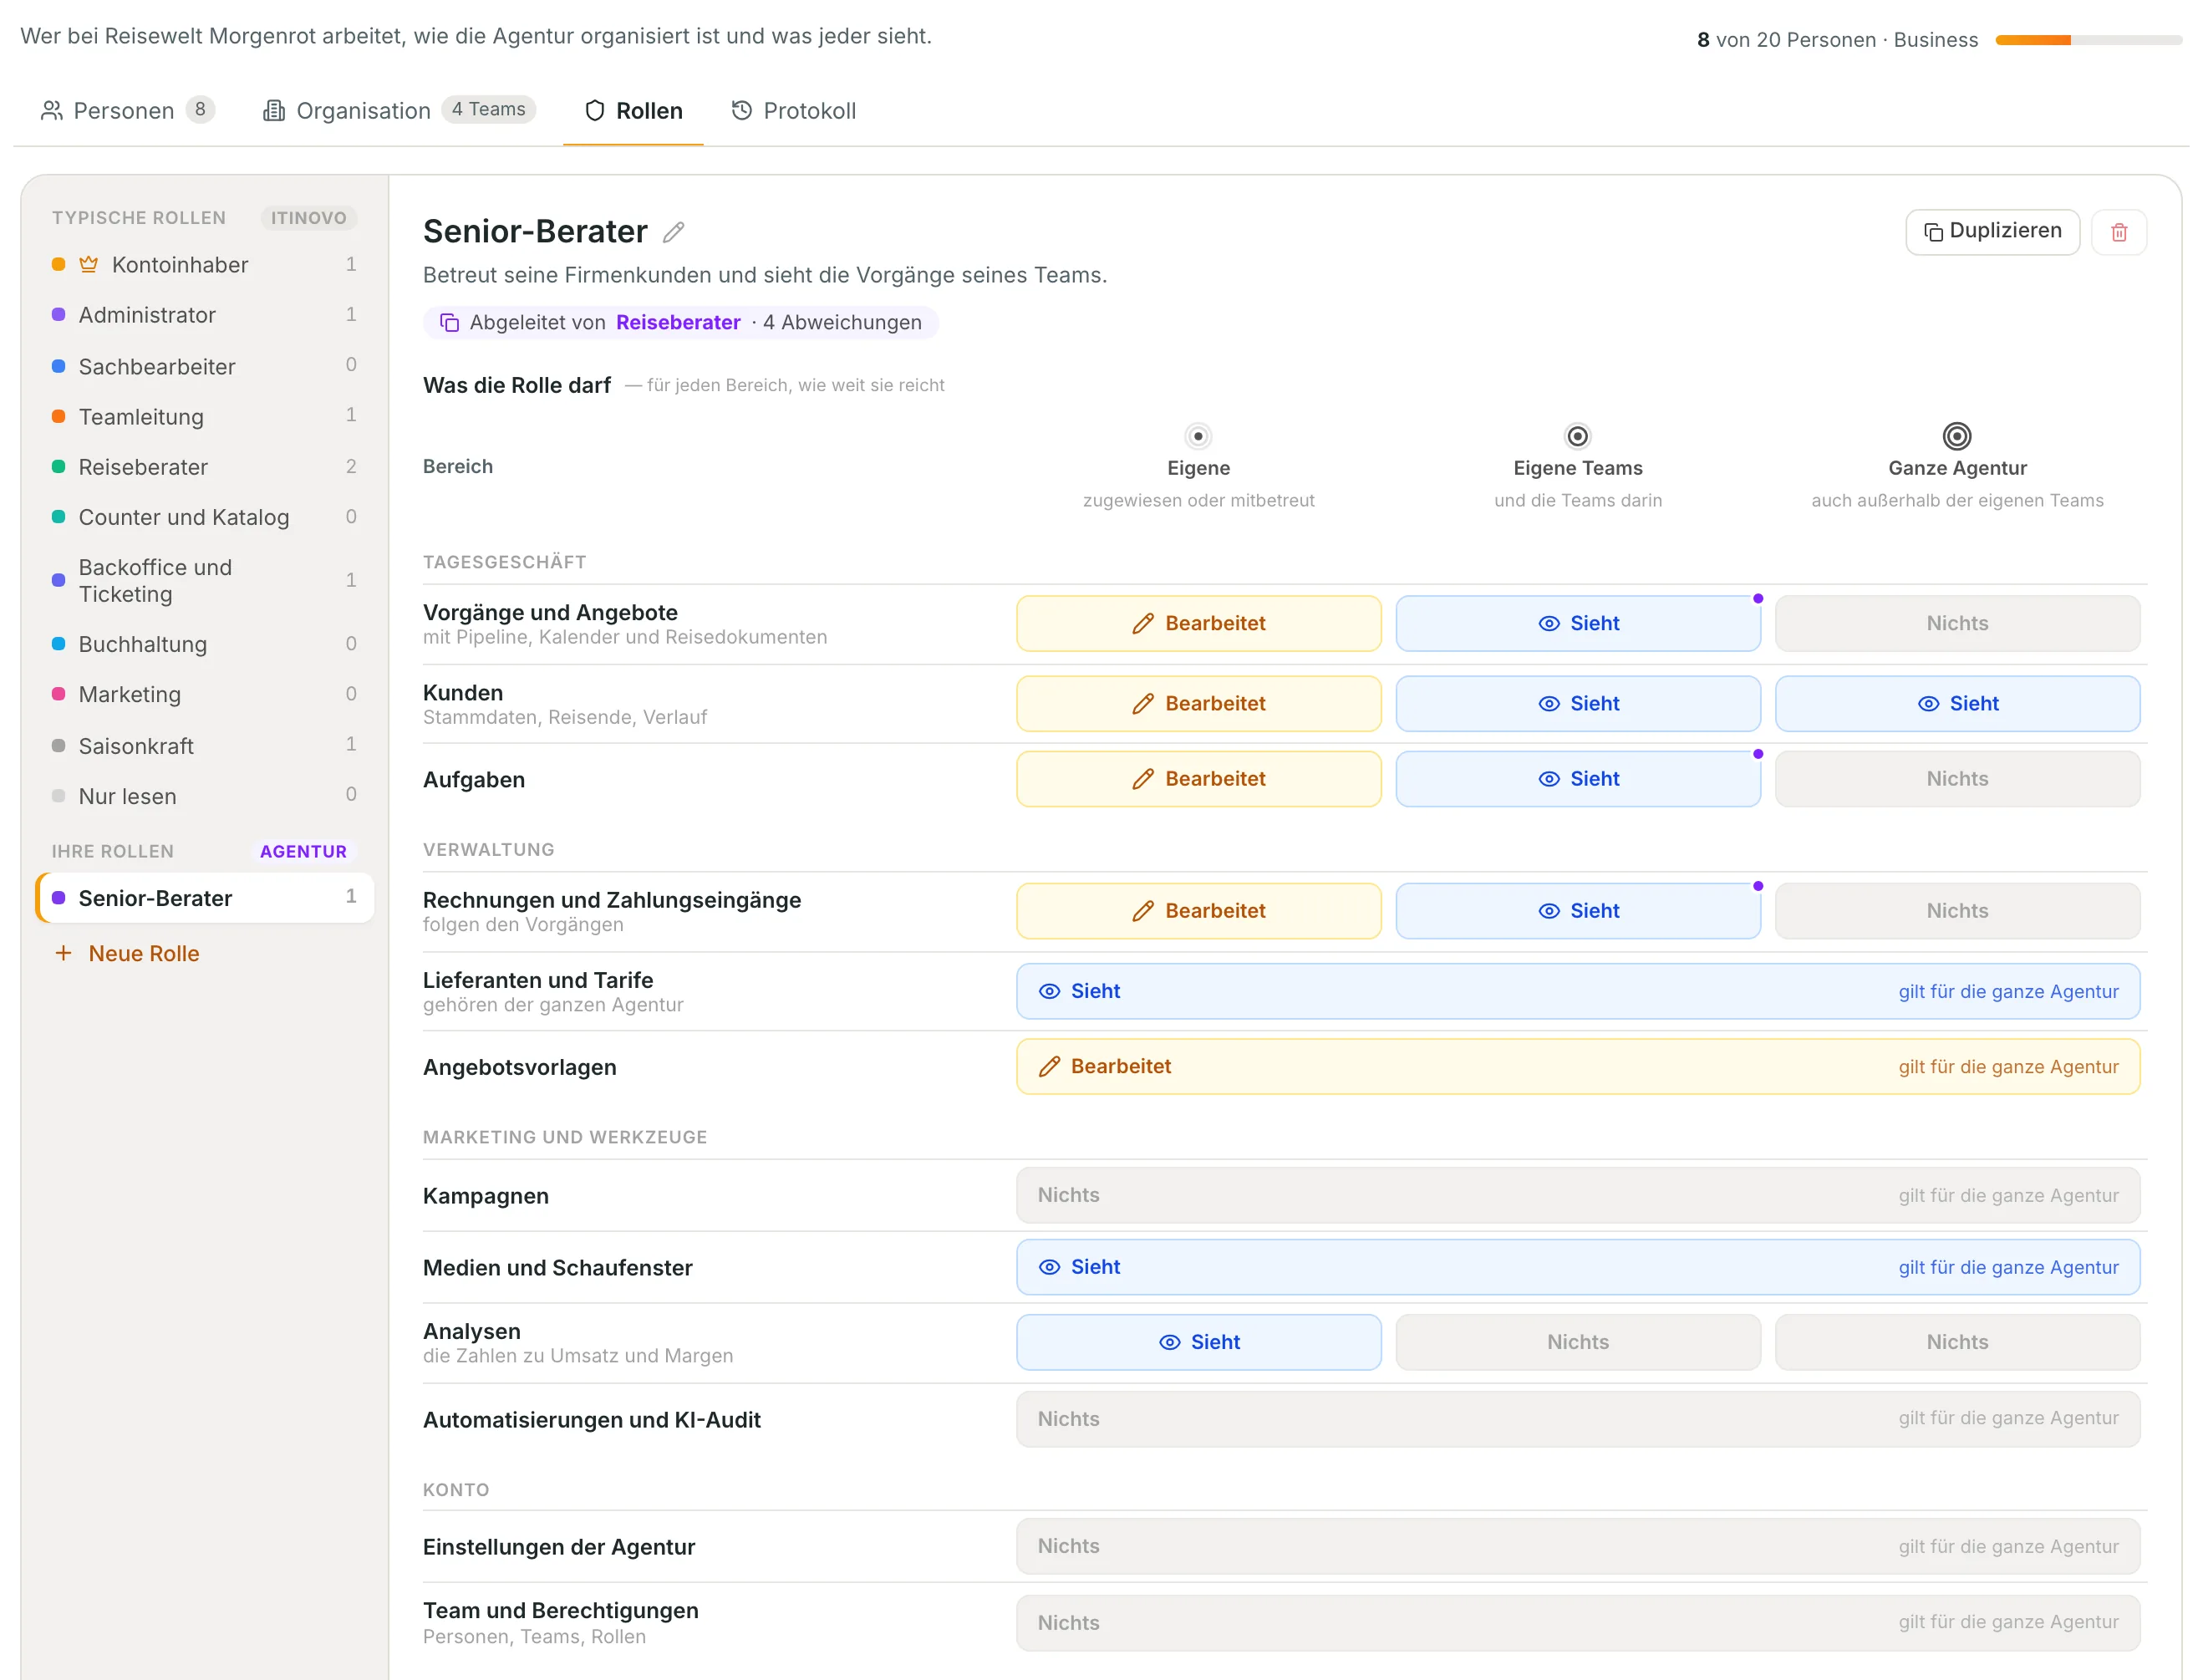
Task: Toggle Kunden Eigene Teams Sieht cell
Action: (x=1577, y=703)
